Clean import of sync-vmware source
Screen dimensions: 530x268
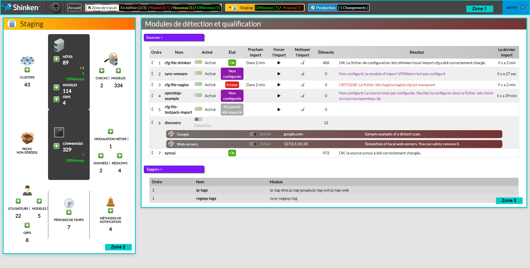tap(303, 74)
